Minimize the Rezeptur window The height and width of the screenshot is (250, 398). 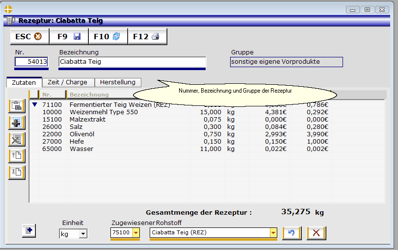coord(352,10)
